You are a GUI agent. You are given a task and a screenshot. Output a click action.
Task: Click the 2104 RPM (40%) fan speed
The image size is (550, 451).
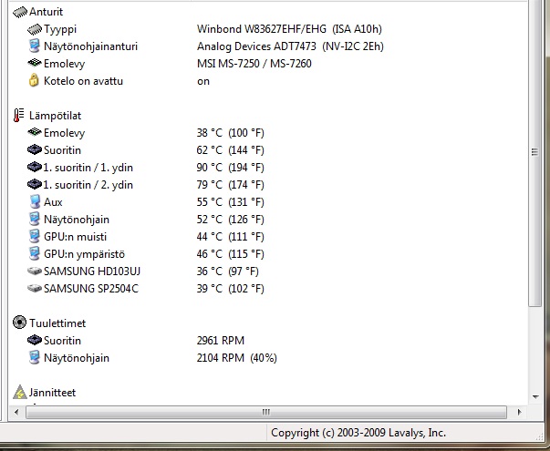[236, 358]
